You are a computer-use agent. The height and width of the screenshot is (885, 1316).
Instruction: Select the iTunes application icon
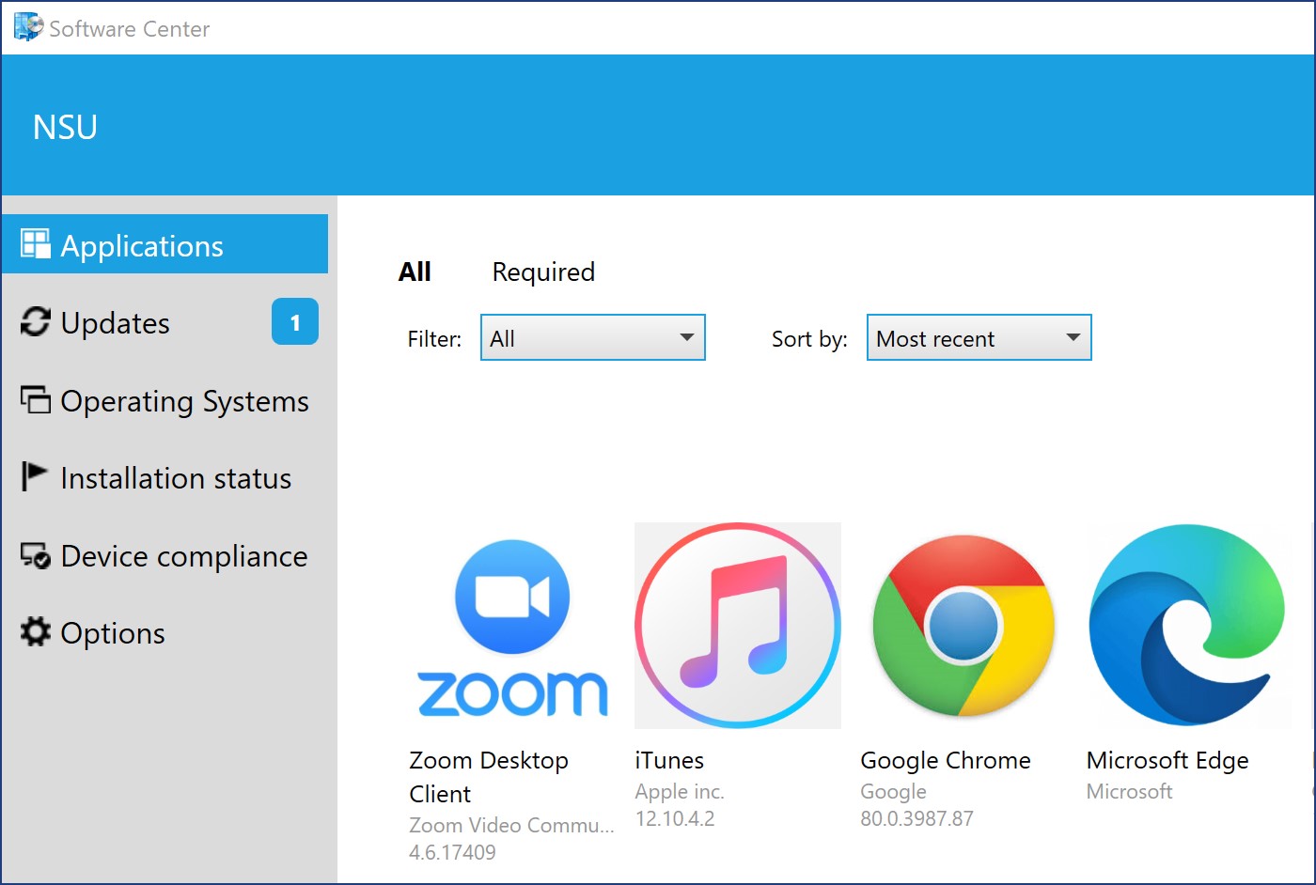click(x=737, y=625)
